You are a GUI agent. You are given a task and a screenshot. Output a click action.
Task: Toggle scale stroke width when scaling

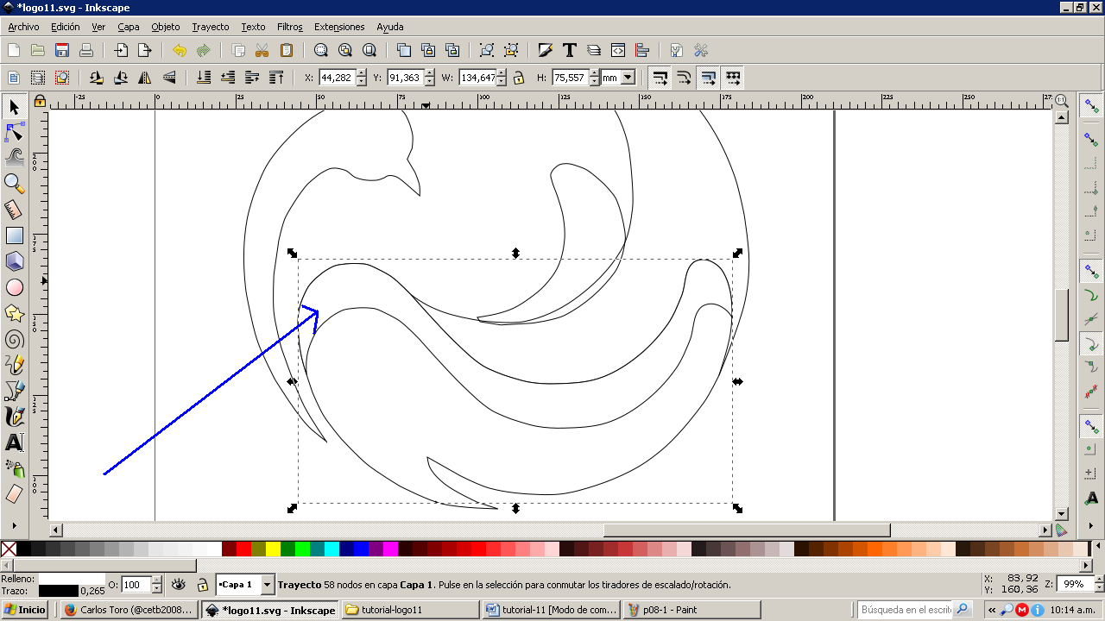[x=660, y=78]
